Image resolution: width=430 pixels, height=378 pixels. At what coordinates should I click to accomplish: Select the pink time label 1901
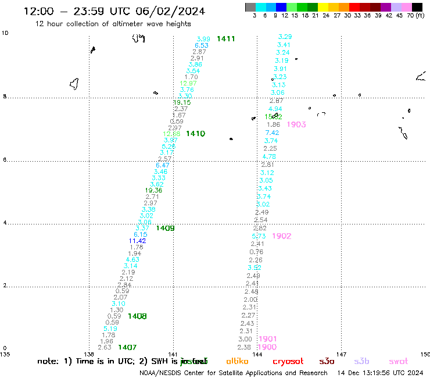(268, 338)
